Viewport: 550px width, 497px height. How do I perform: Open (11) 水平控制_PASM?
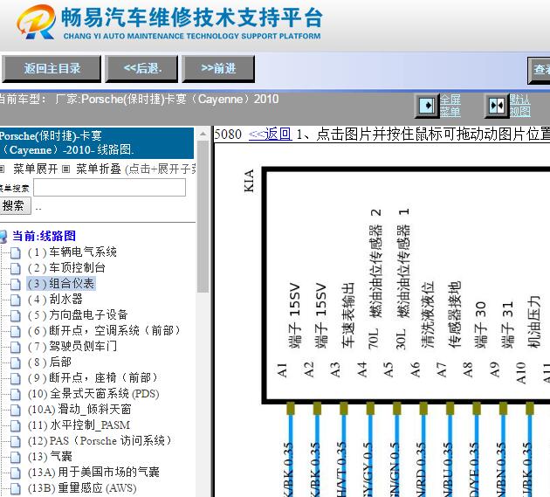click(79, 425)
